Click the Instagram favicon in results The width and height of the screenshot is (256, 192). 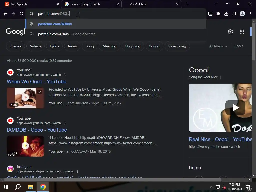tap(10, 169)
